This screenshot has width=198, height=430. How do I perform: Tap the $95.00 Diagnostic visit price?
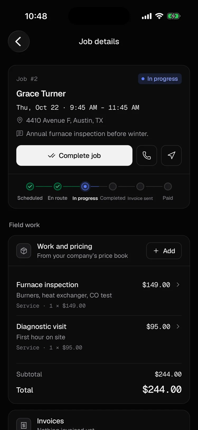point(158,327)
